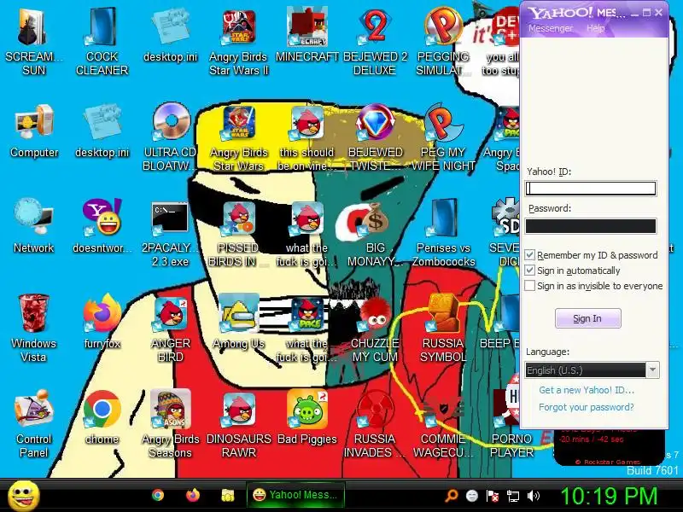Click Get a new Yahoo! ID link
This screenshot has width=683, height=512.
587,390
